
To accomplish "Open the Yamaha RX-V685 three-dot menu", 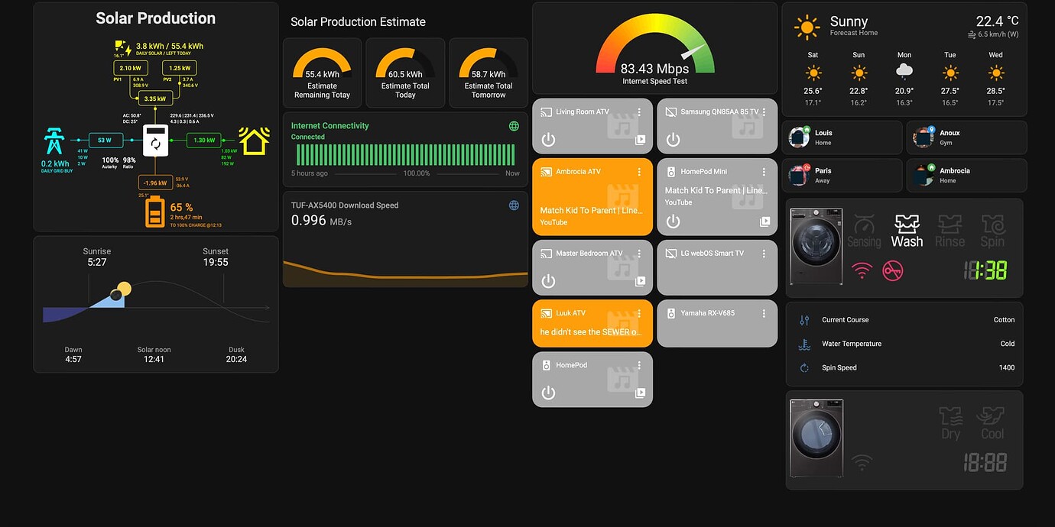I will (764, 312).
